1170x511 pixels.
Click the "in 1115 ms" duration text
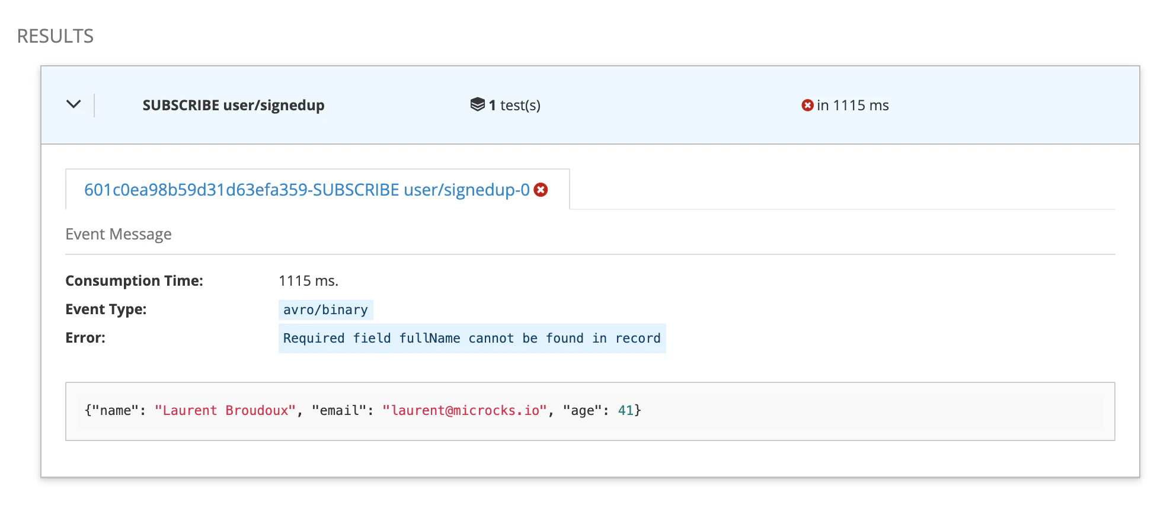(852, 106)
